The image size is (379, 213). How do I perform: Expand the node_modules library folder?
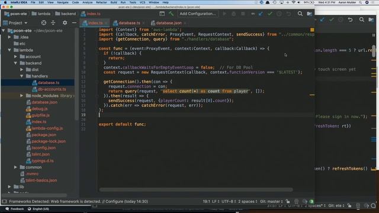click(x=22, y=96)
